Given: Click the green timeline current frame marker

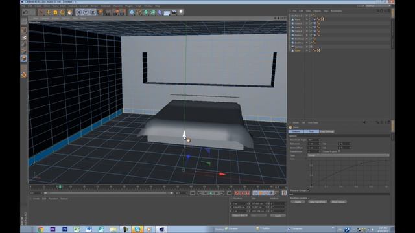Looking at the screenshot, I should pyautogui.click(x=60, y=187).
